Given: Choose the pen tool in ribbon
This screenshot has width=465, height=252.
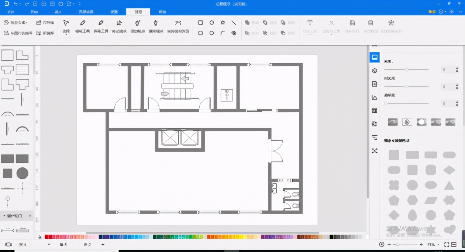Looking at the screenshot, I should point(101,23).
